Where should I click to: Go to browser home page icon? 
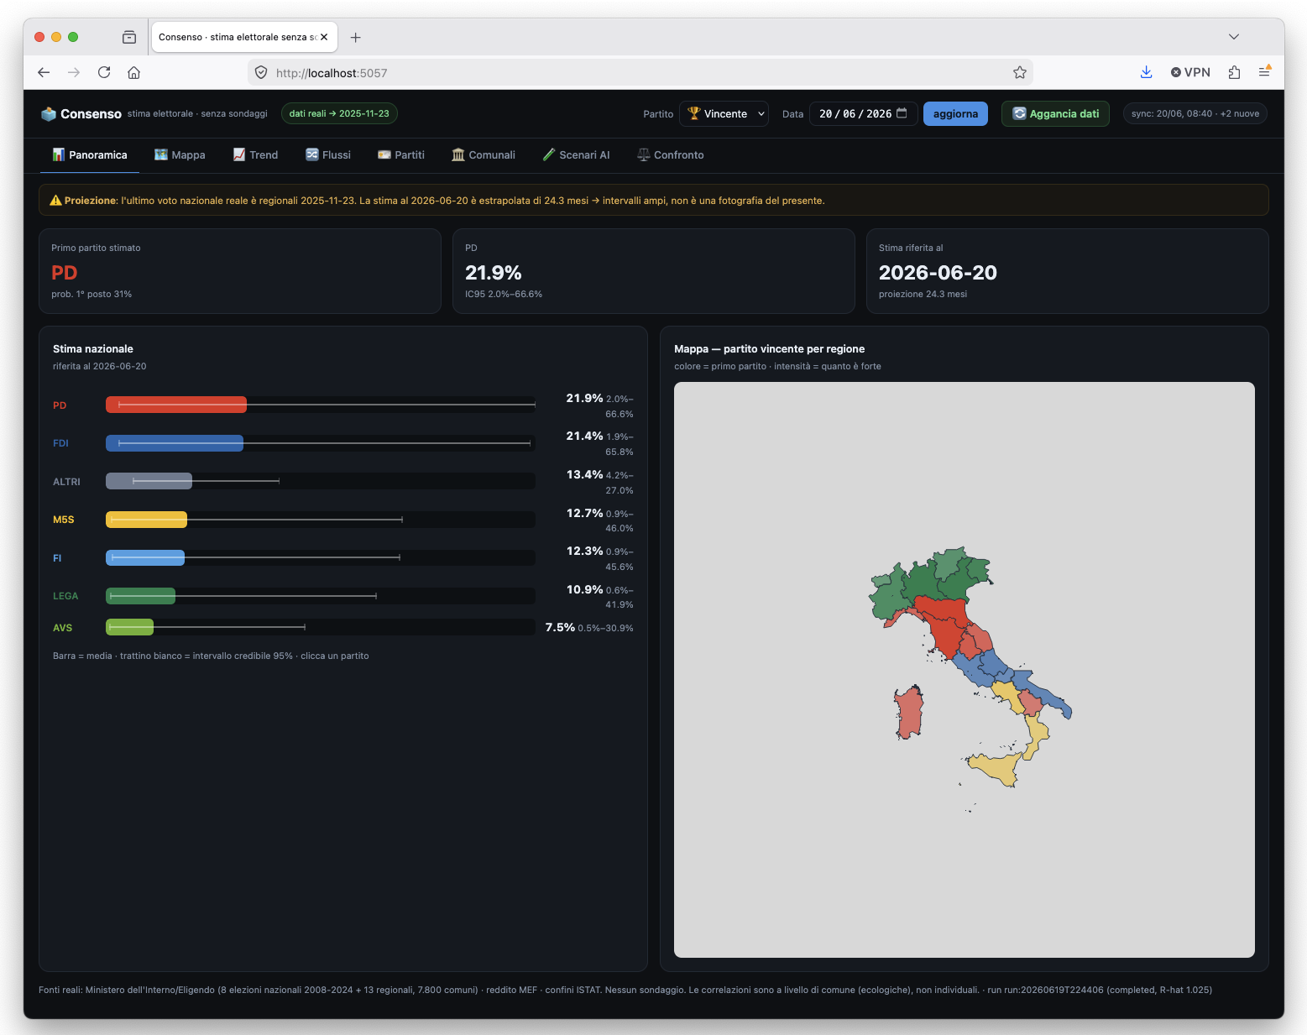tap(133, 73)
